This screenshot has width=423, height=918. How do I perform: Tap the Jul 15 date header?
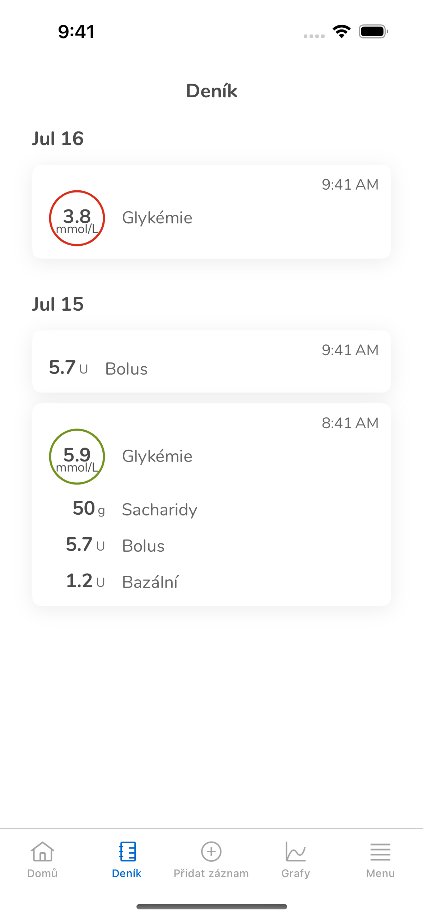57,304
